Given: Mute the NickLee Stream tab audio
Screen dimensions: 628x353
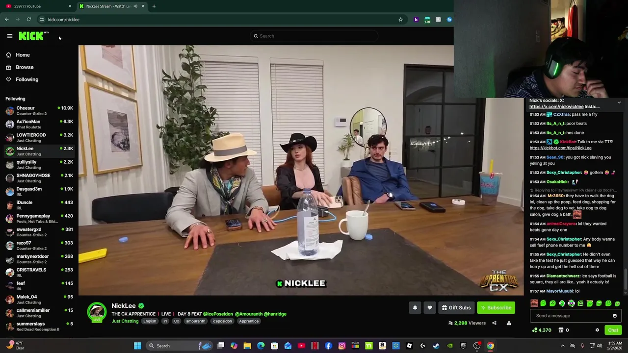Looking at the screenshot, I should click(x=135, y=6).
